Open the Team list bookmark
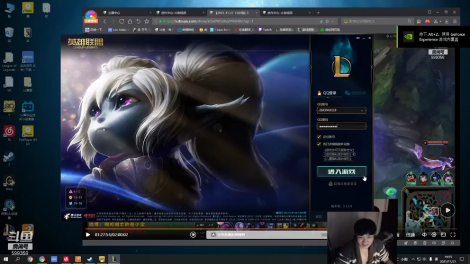The height and width of the screenshot is (264, 470). click(219, 30)
